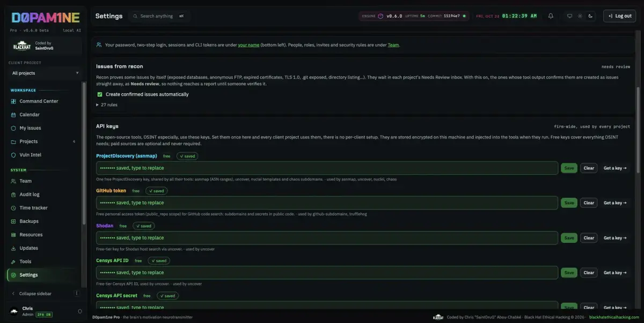The height and width of the screenshot is (323, 644).
Task: Click the saved badge beside Shodan
Action: (x=143, y=226)
